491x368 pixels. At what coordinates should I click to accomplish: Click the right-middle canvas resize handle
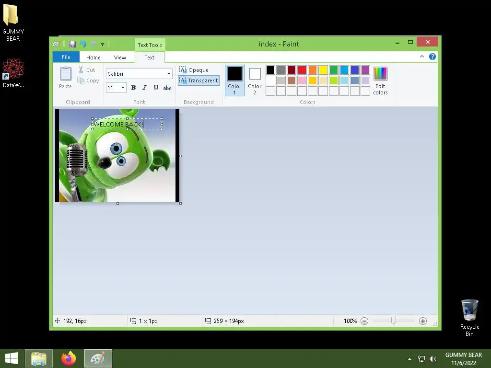pyautogui.click(x=181, y=156)
